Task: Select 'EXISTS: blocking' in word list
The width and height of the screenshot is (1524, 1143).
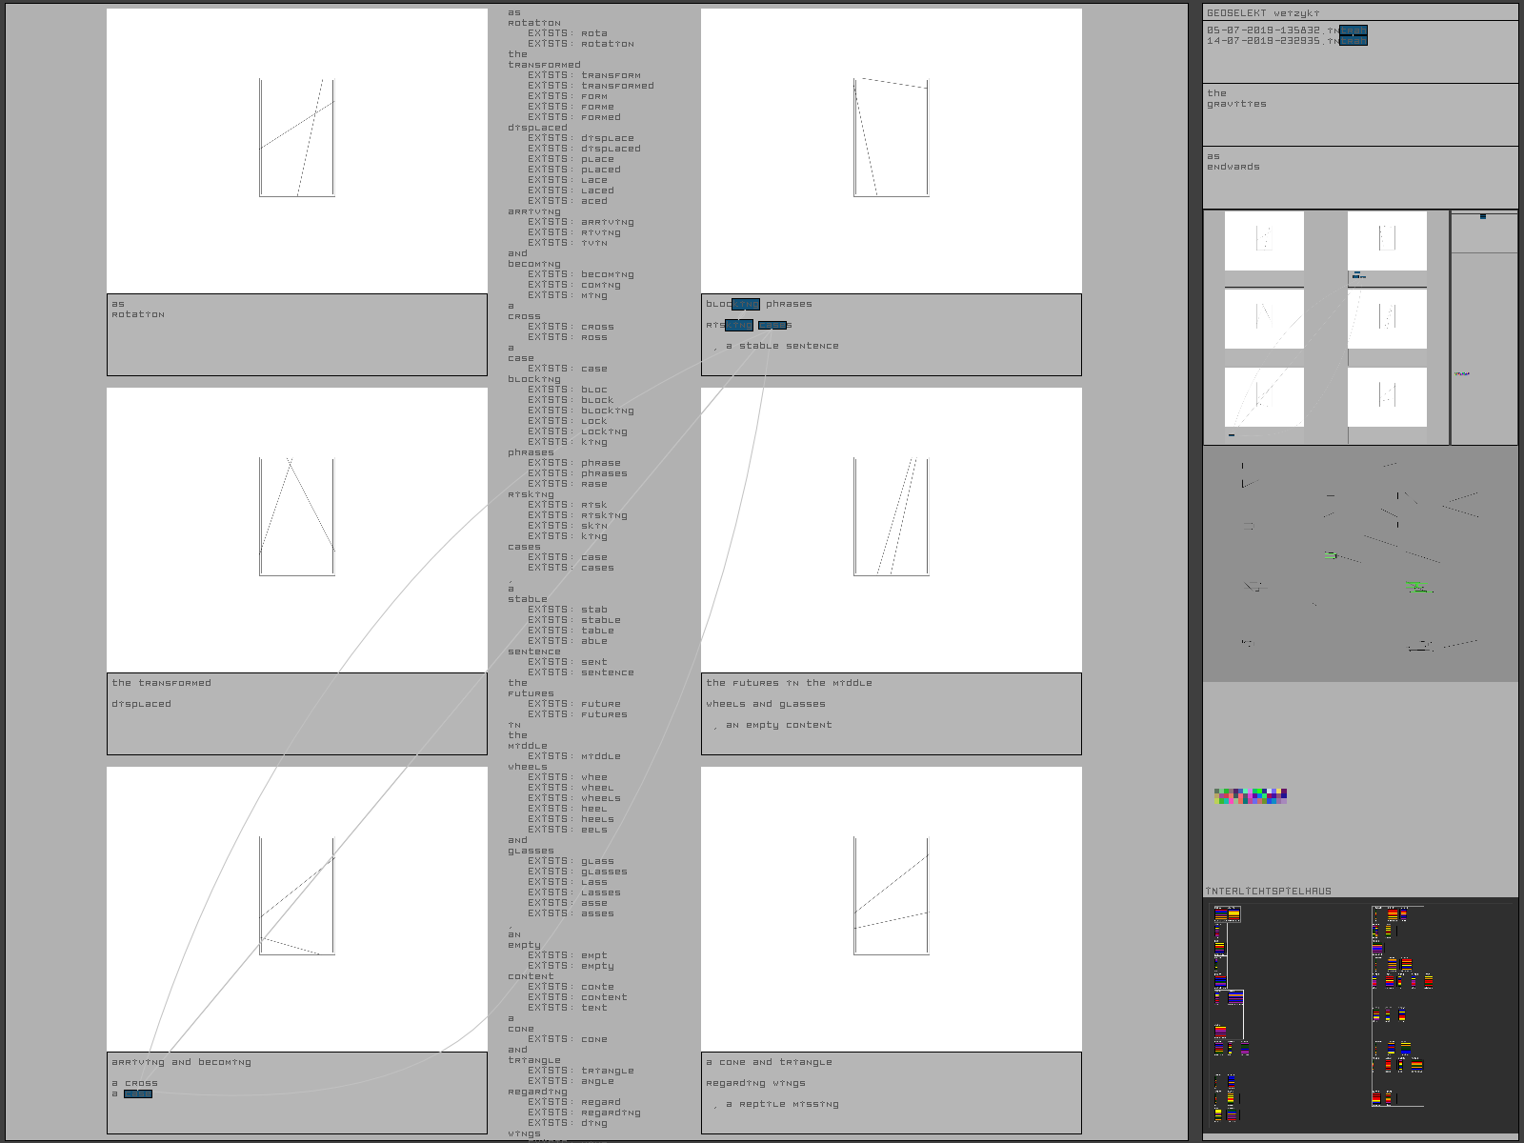Action: pos(580,411)
